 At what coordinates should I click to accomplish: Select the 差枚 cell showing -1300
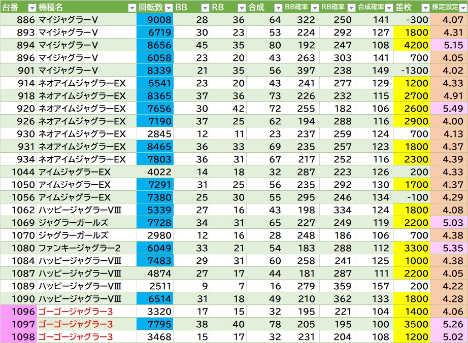(x=412, y=71)
